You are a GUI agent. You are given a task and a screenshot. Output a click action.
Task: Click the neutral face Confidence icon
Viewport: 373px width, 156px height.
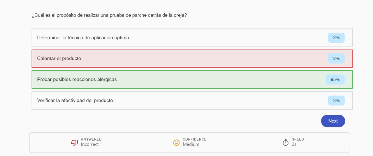[176, 143]
